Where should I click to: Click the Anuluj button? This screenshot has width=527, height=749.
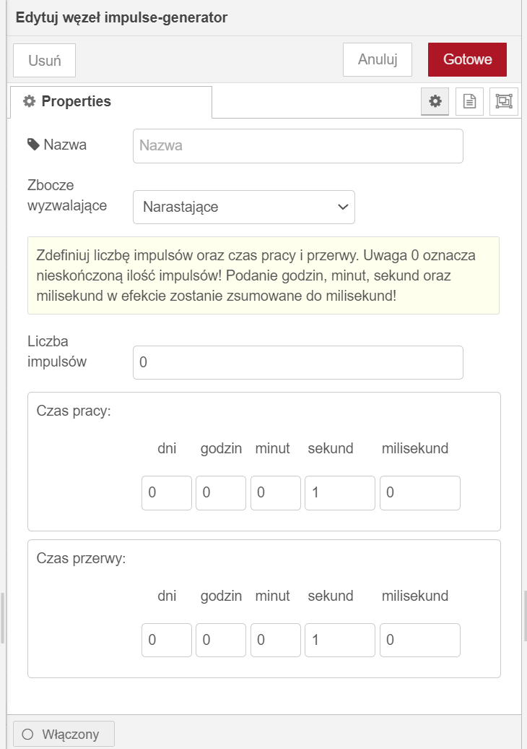tap(378, 59)
